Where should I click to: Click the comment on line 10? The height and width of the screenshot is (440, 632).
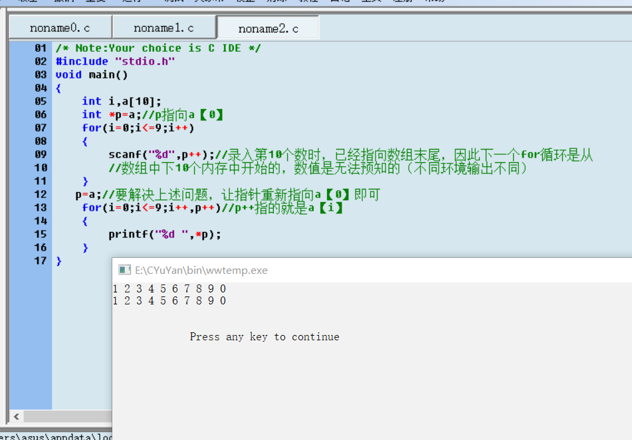tap(318, 167)
